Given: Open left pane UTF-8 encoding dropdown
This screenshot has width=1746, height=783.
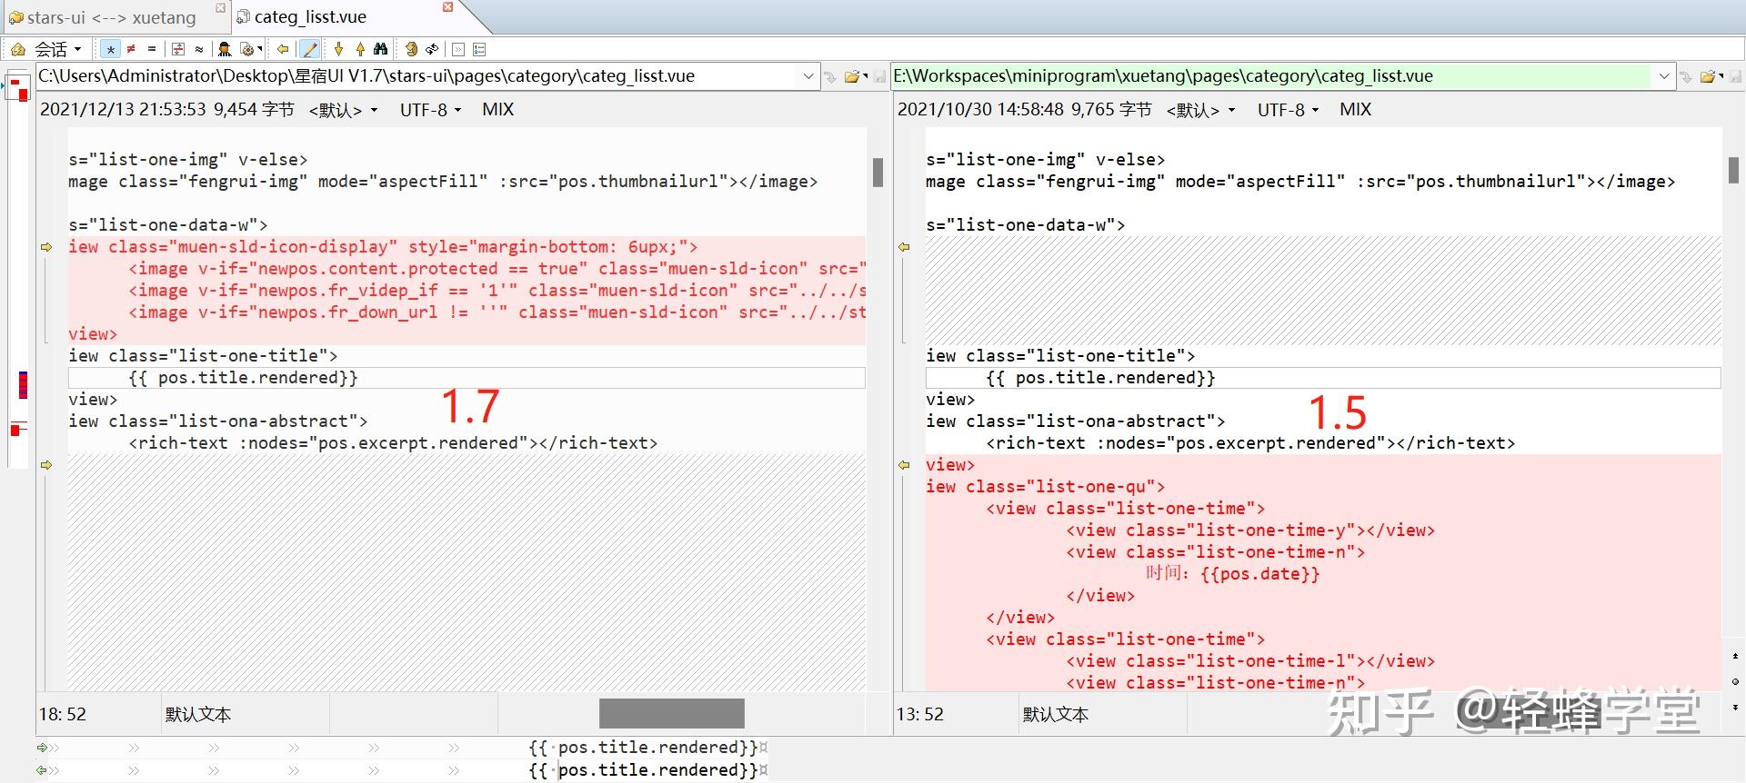Looking at the screenshot, I should tap(430, 110).
